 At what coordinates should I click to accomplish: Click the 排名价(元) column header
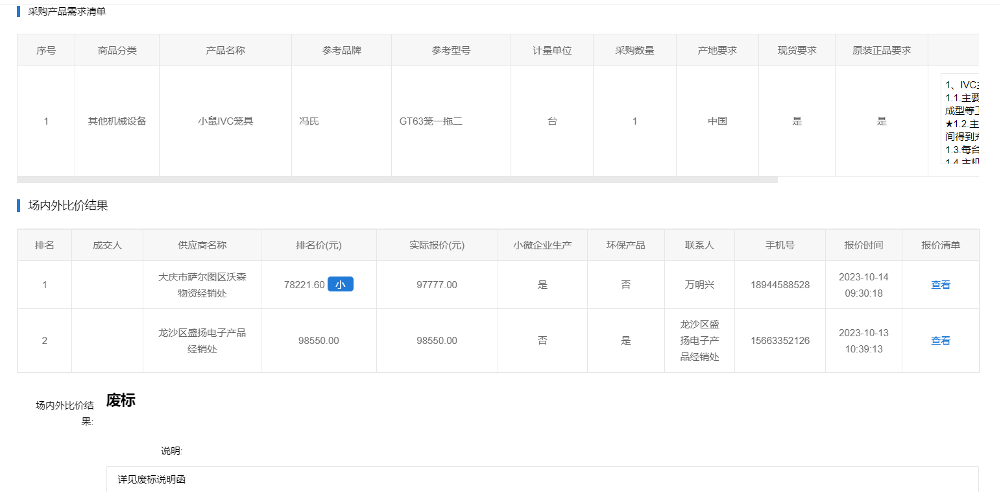click(319, 245)
